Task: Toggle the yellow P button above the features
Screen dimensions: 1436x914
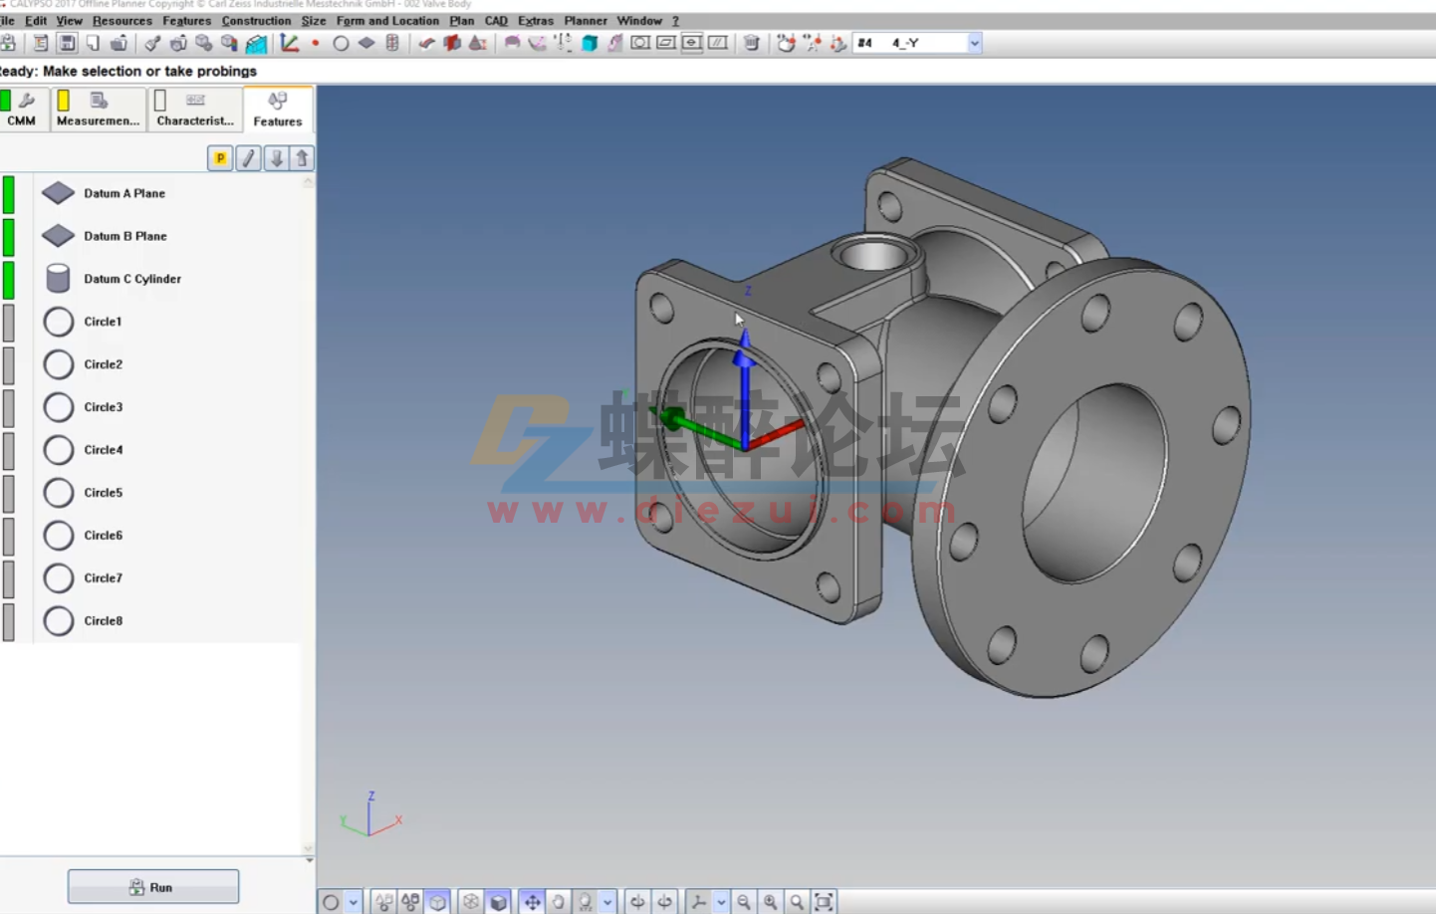Action: 219,158
